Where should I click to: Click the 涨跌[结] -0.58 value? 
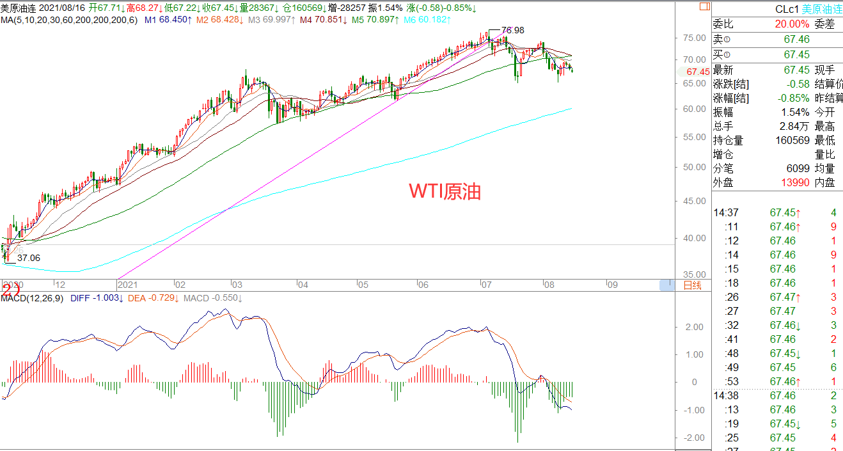coord(798,84)
